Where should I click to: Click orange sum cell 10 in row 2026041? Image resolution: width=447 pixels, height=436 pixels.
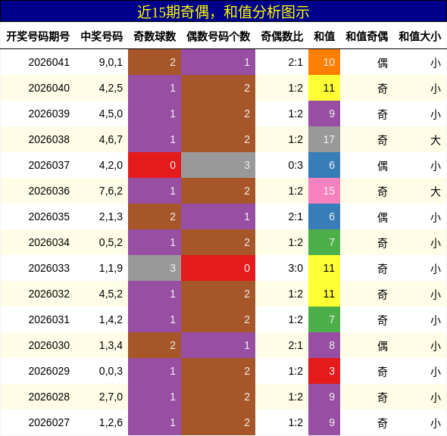[x=324, y=62]
